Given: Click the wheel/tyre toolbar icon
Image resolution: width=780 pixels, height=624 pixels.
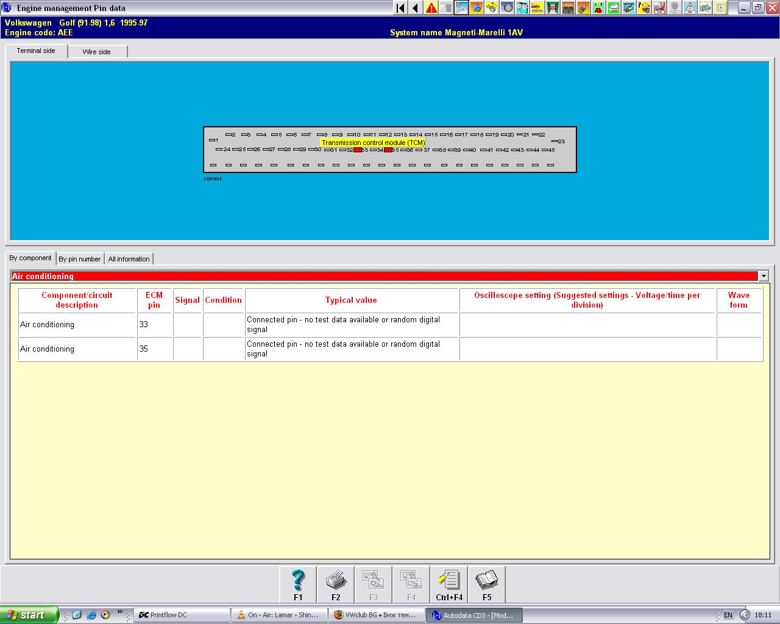Looking at the screenshot, I should click(508, 8).
